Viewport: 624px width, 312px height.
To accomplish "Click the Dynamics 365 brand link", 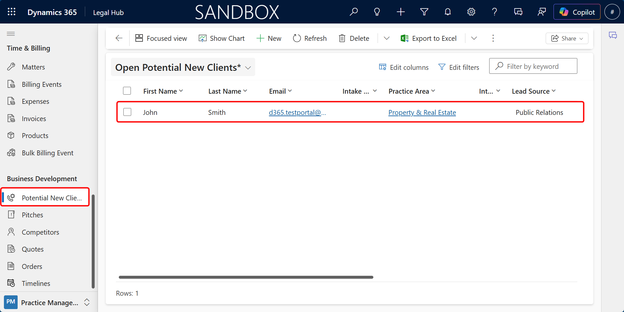I will [52, 12].
